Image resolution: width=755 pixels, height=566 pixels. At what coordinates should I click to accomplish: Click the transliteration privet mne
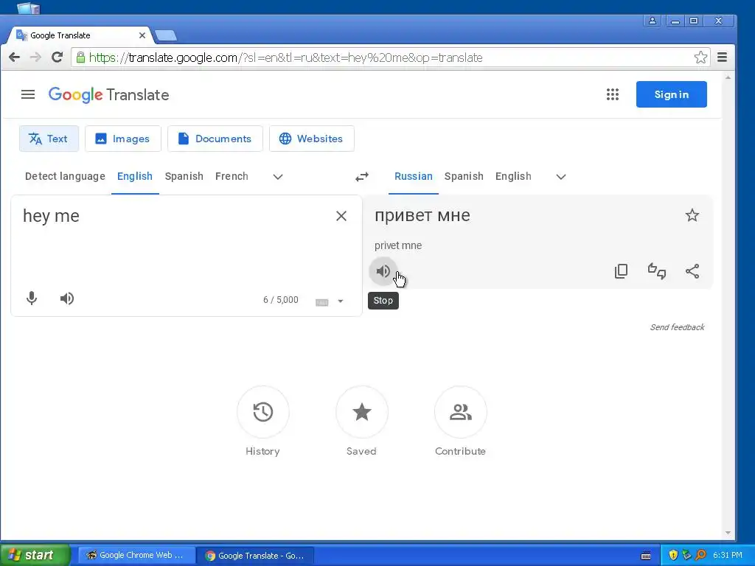pos(398,245)
